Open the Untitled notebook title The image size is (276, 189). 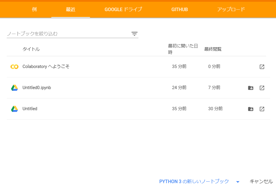(30, 109)
